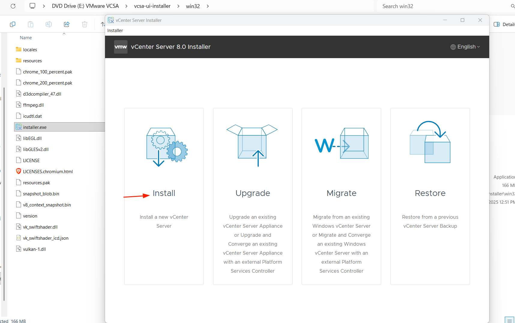Click the Name column header
Screen dimensions: 515x323
26,38
